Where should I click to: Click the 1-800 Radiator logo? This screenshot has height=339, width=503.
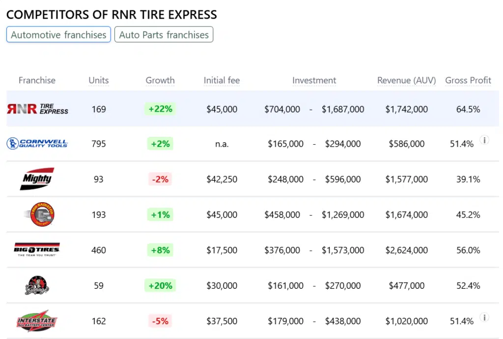[39, 215]
